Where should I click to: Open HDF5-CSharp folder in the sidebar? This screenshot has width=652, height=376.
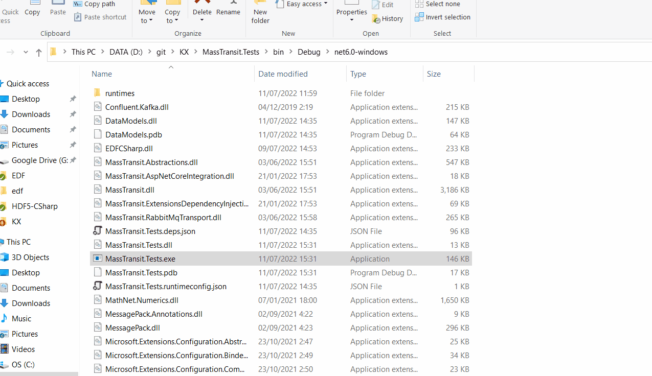click(34, 206)
